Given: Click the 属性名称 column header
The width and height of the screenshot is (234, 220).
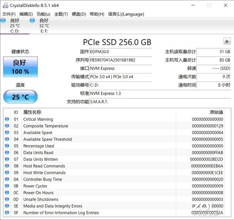Looking at the screenshot, I should 32,112.
